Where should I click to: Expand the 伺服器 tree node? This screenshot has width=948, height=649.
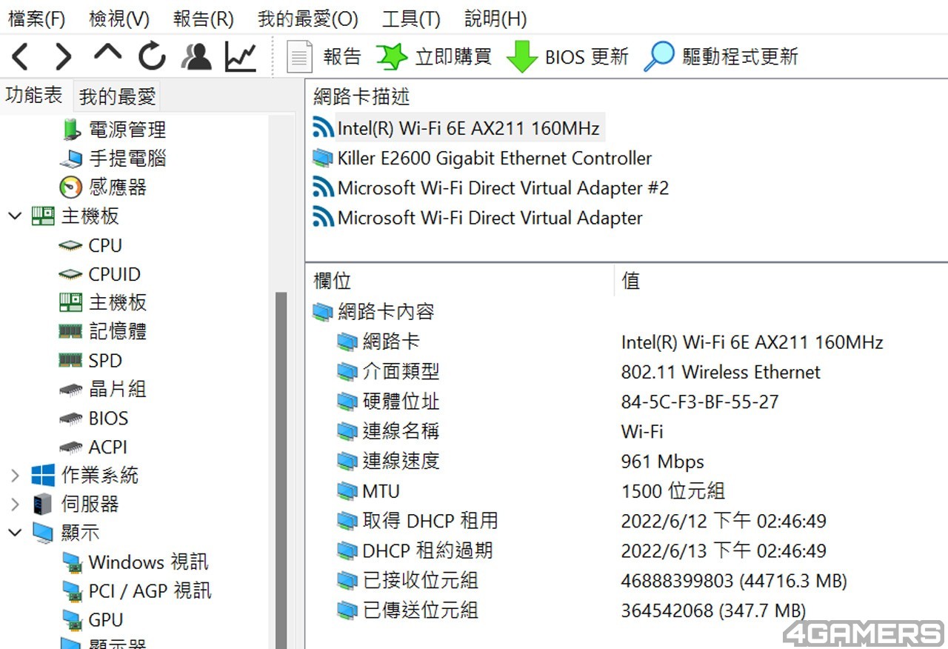coord(15,504)
